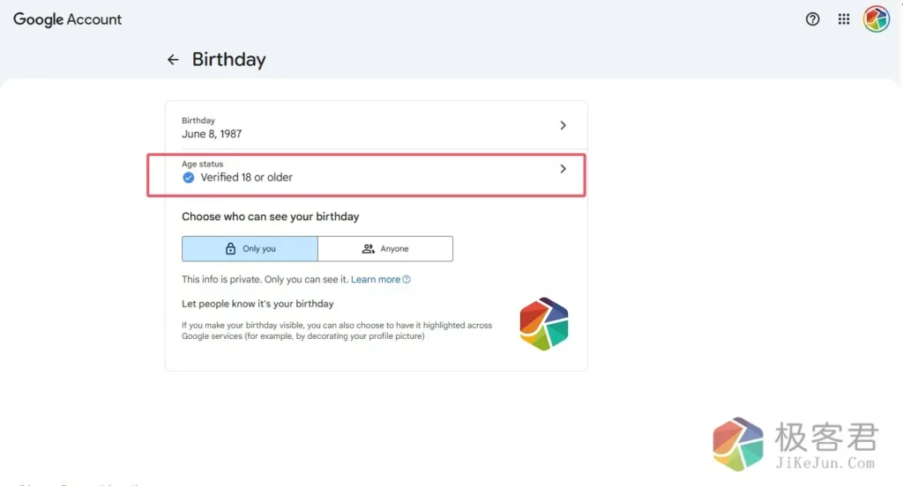Open the June 8, 1987 birthday entry
Image resolution: width=903 pixels, height=486 pixels.
pyautogui.click(x=212, y=134)
